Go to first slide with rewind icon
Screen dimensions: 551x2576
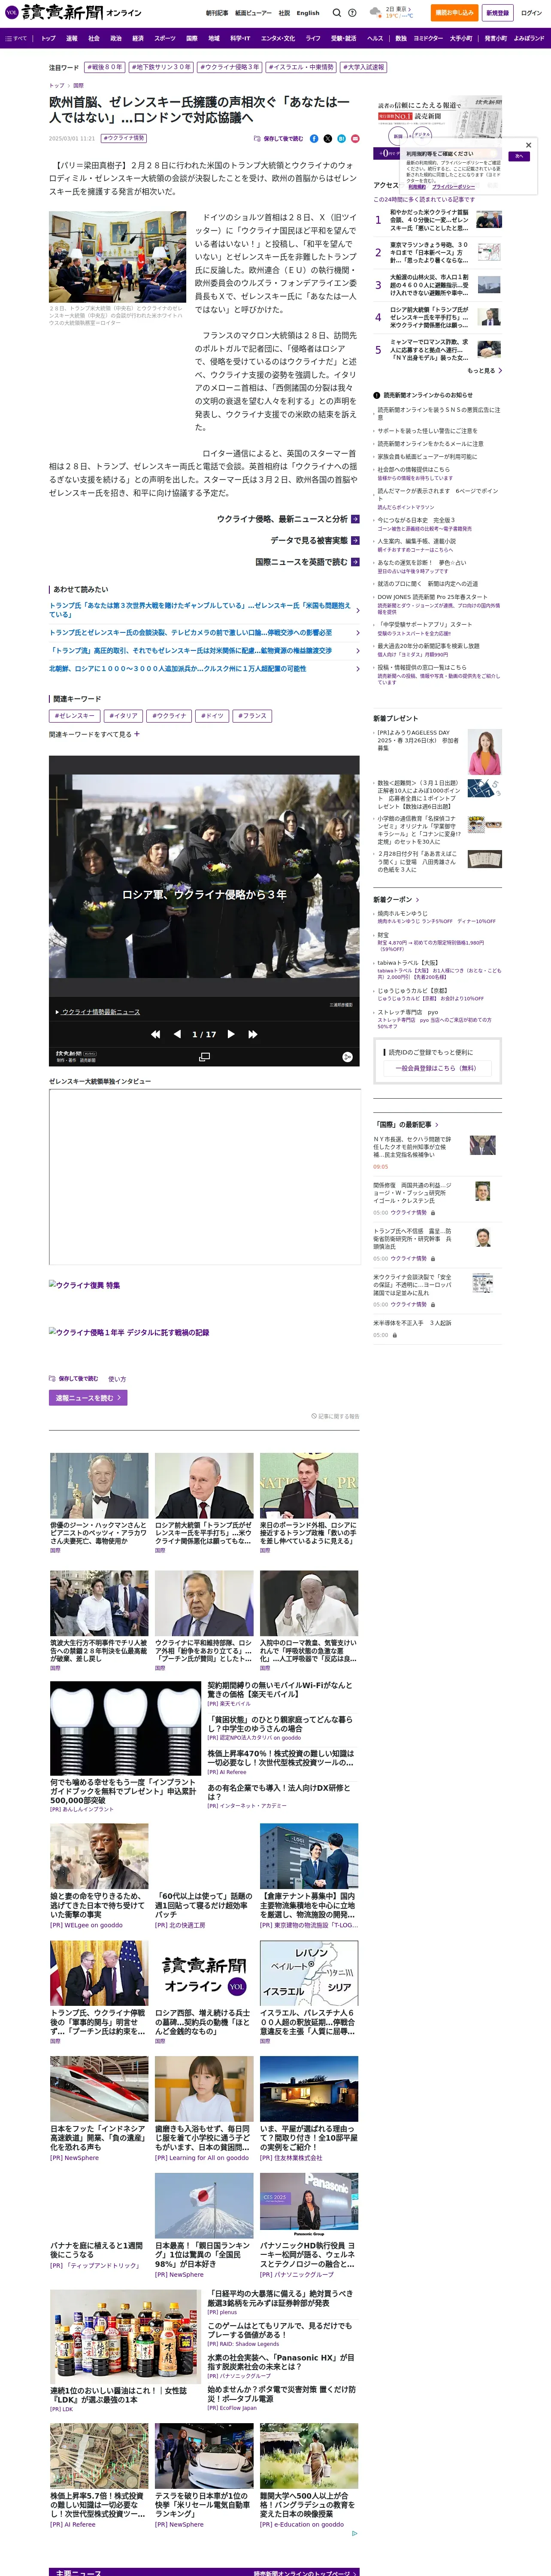(x=155, y=1034)
